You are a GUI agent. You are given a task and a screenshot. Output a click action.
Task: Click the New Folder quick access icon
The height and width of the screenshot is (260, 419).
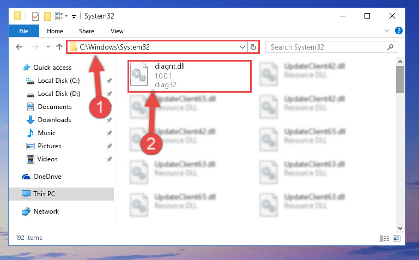coord(47,16)
